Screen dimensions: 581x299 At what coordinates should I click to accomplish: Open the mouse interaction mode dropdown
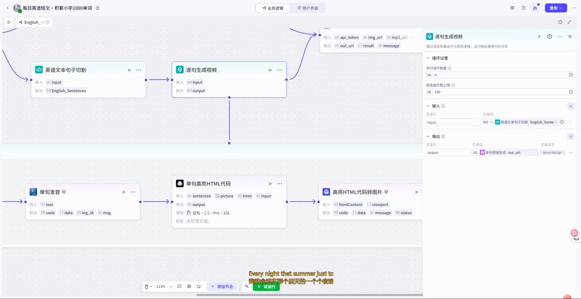148,287
